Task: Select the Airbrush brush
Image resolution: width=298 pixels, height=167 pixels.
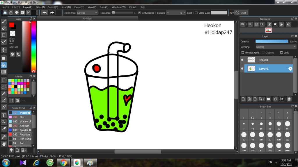Action: (24, 126)
